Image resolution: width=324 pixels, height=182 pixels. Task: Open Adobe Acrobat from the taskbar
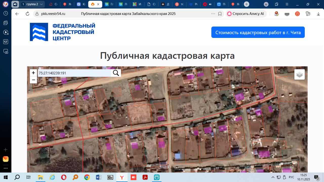point(145,177)
